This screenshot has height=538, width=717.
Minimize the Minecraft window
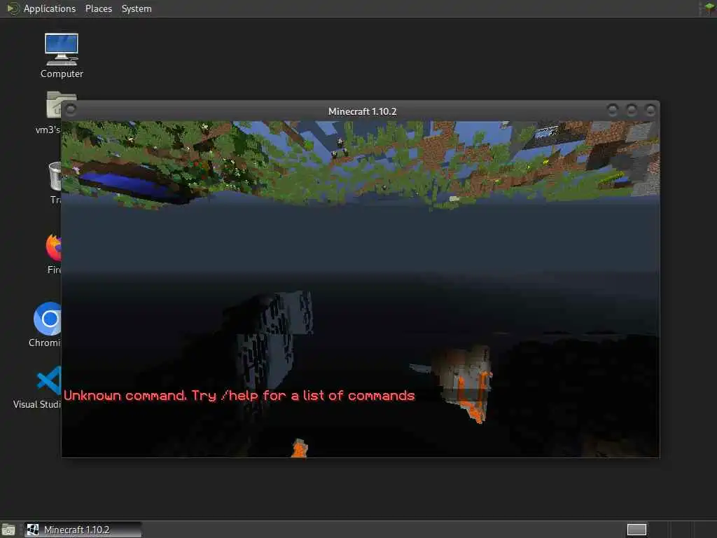[612, 110]
